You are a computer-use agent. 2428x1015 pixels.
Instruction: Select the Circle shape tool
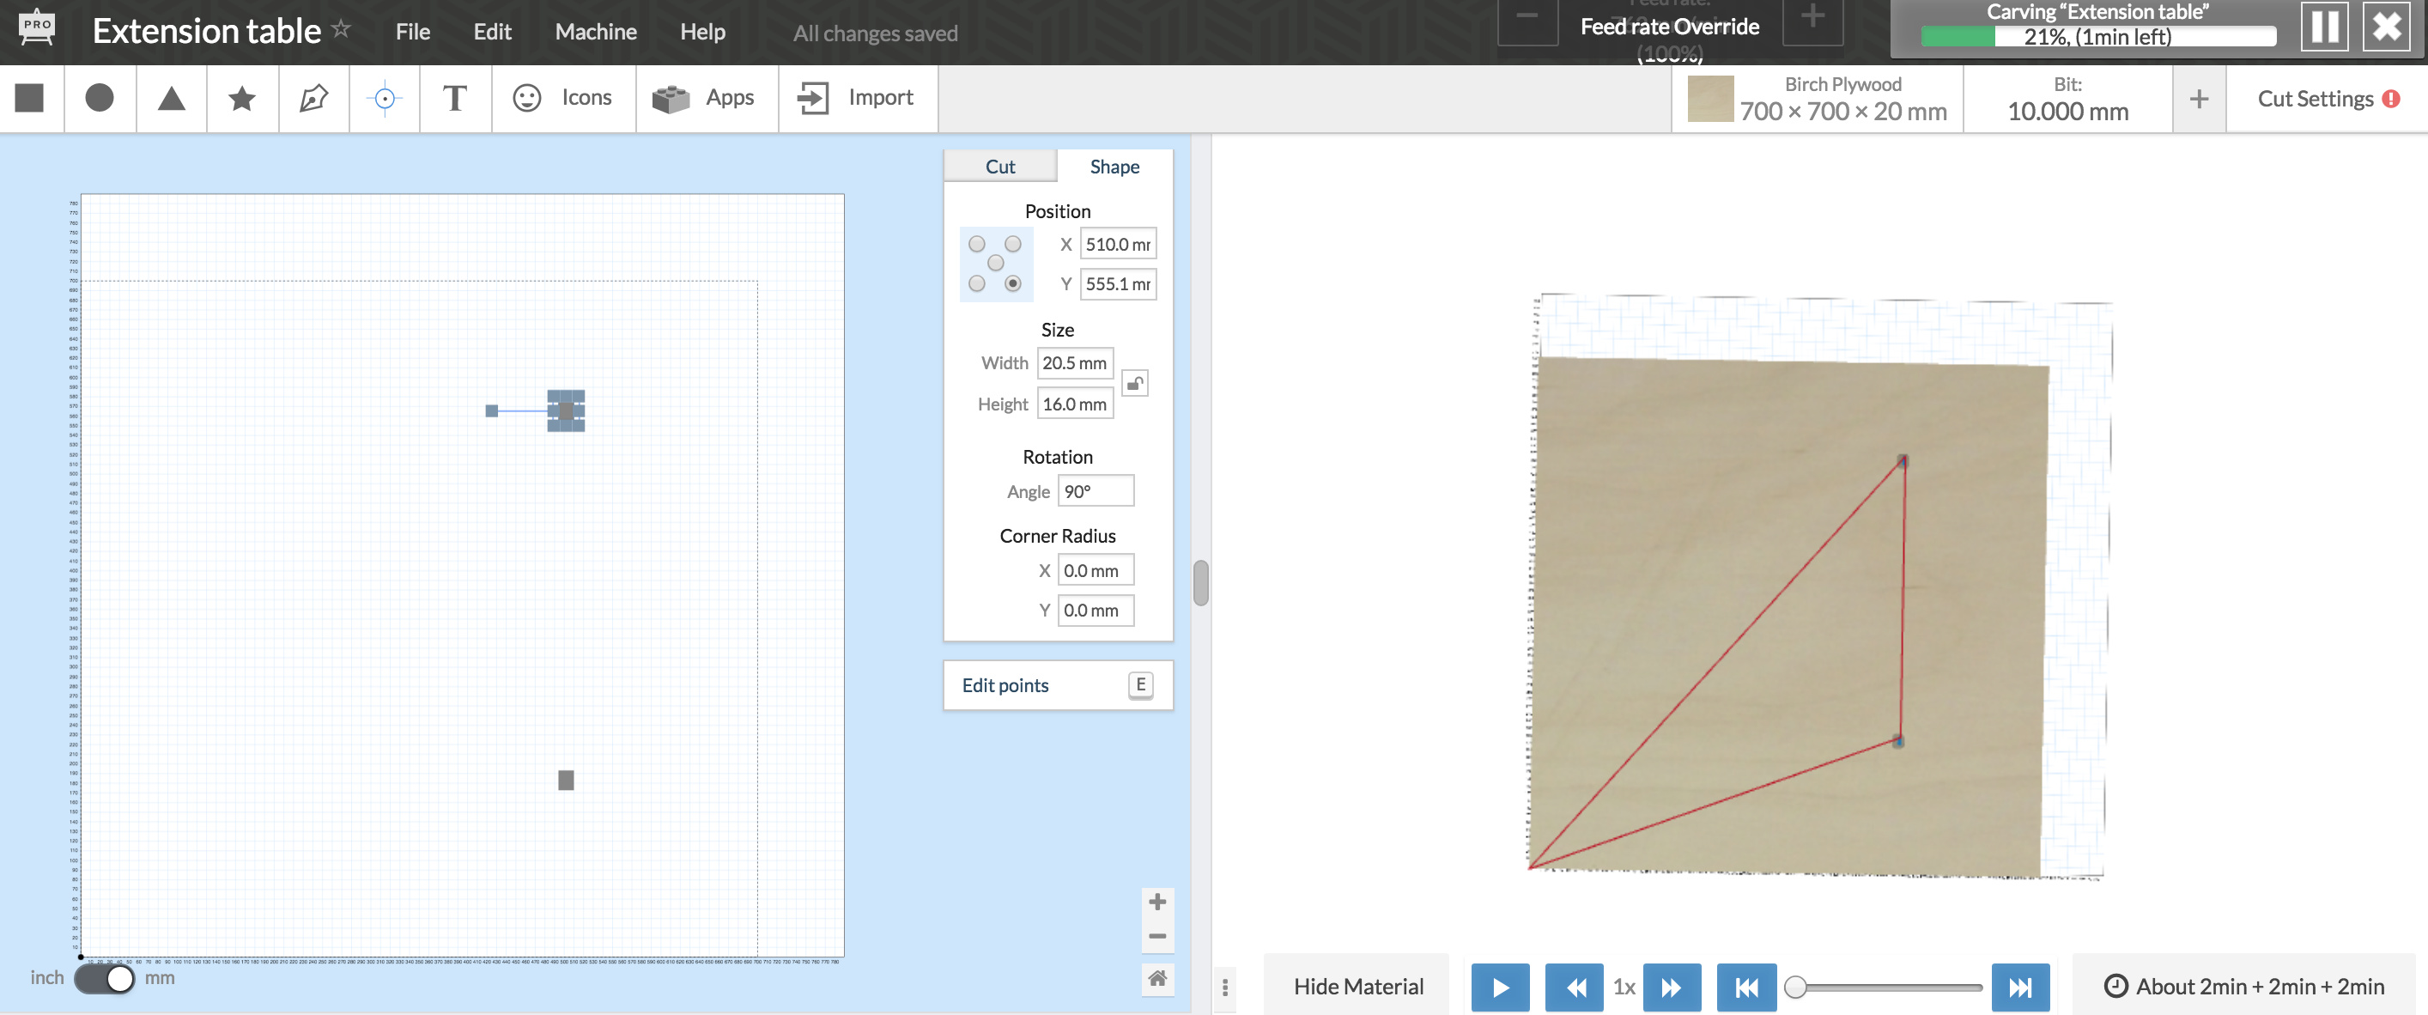(x=100, y=98)
